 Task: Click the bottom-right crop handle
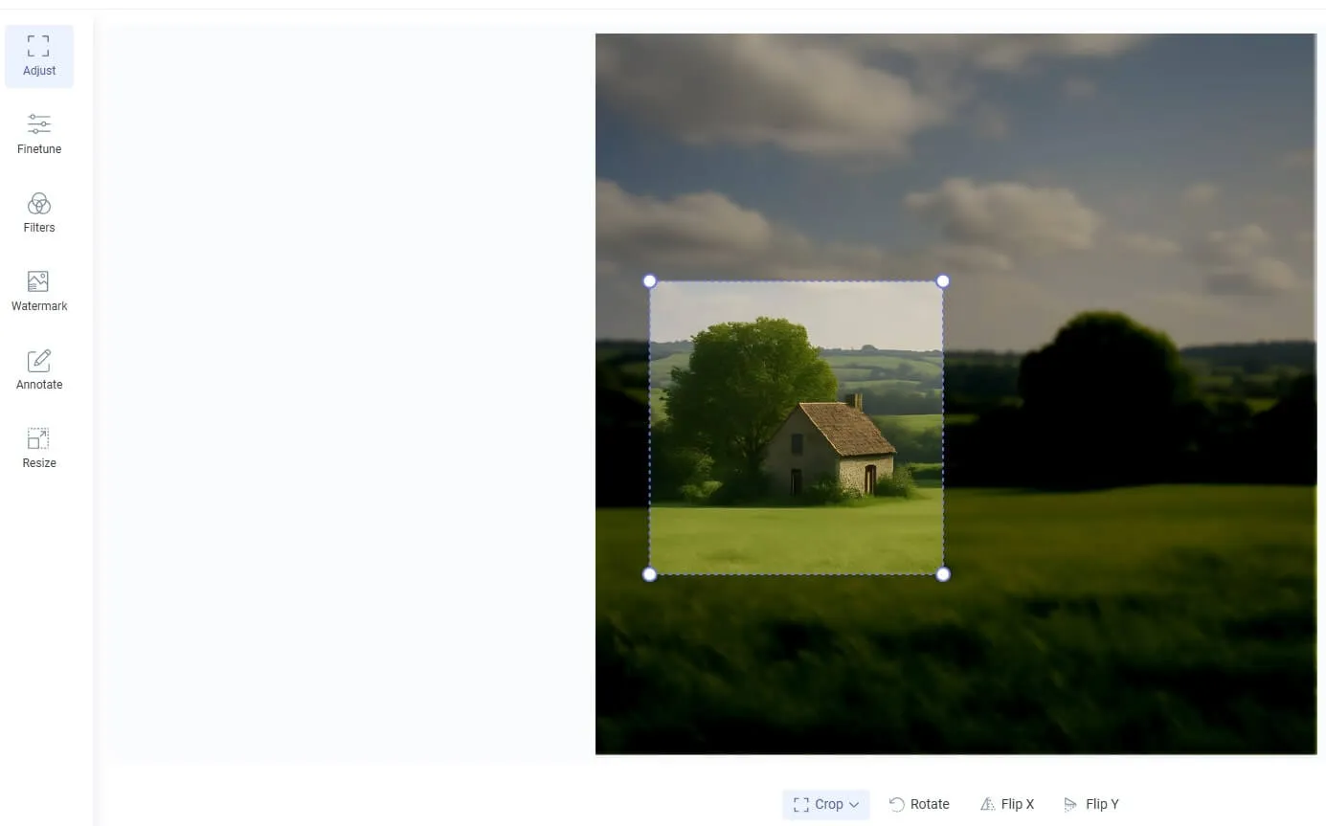[x=943, y=574]
